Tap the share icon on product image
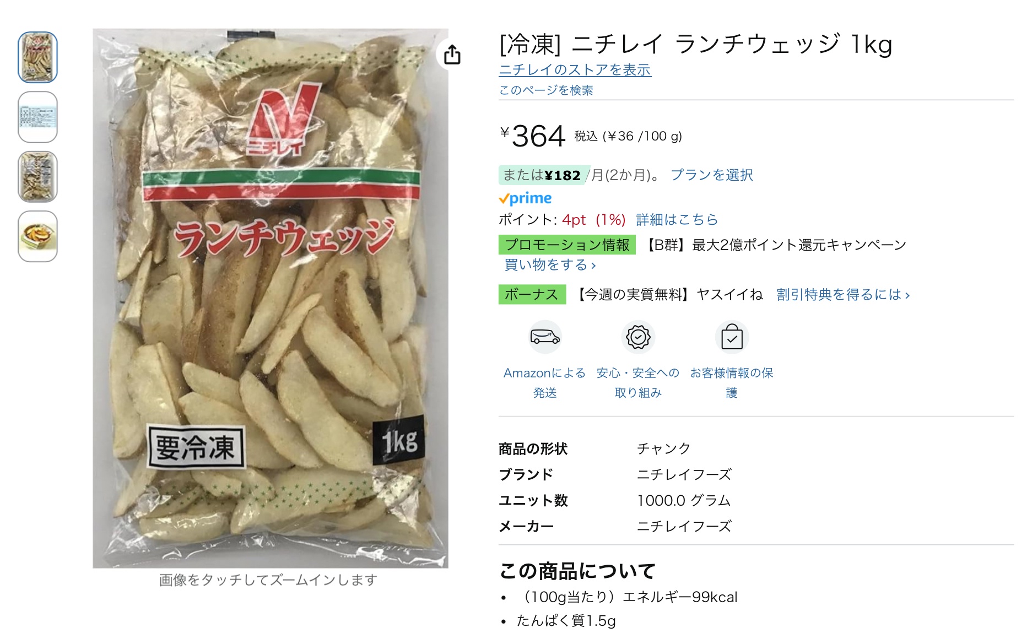The image size is (1027, 633). coord(452,55)
